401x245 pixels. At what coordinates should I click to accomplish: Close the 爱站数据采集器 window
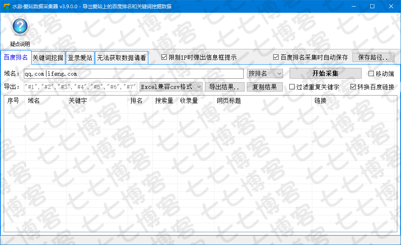pyautogui.click(x=391, y=6)
